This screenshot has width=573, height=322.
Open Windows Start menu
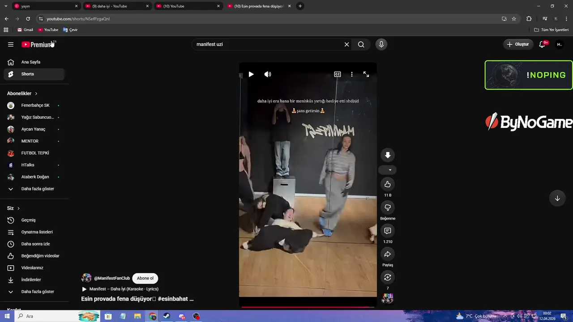click(7, 316)
